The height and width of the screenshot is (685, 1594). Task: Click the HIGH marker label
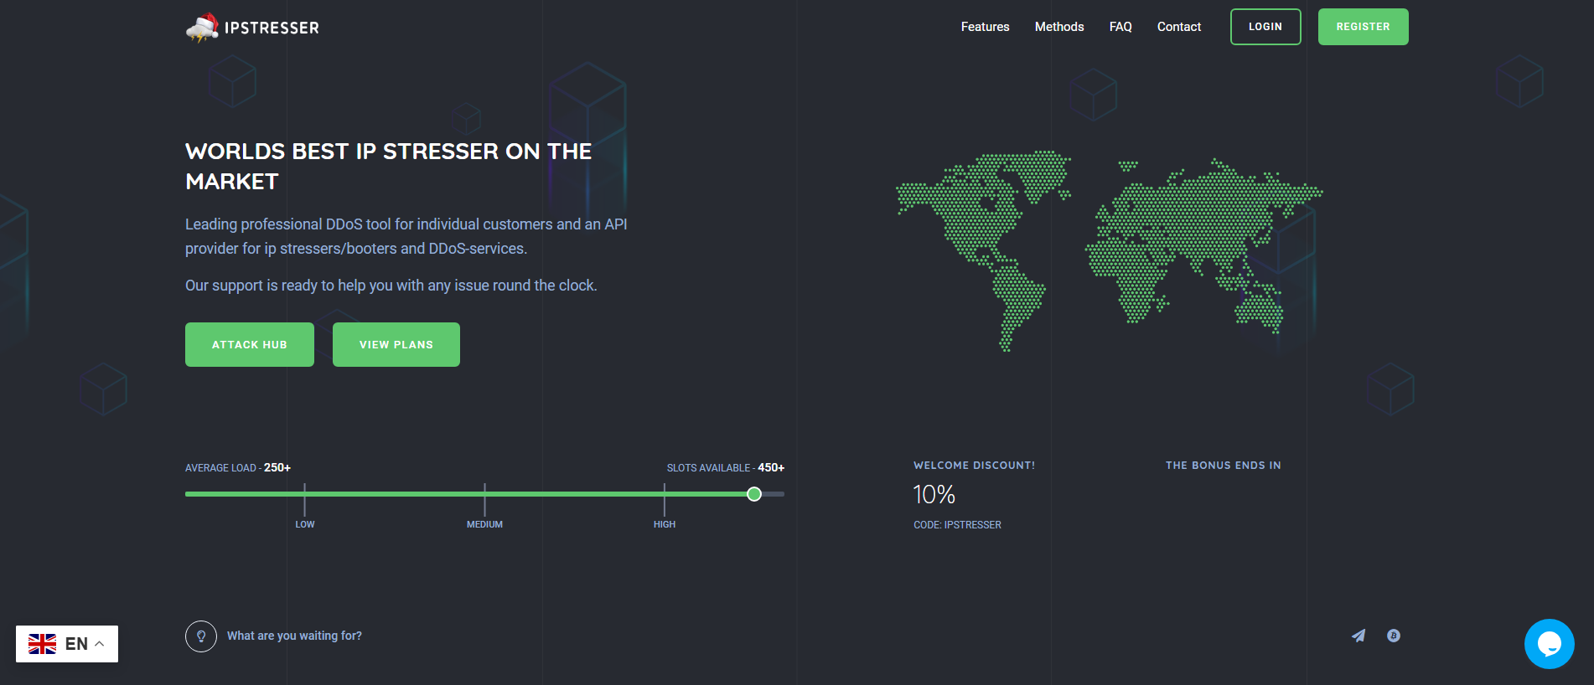tap(665, 524)
